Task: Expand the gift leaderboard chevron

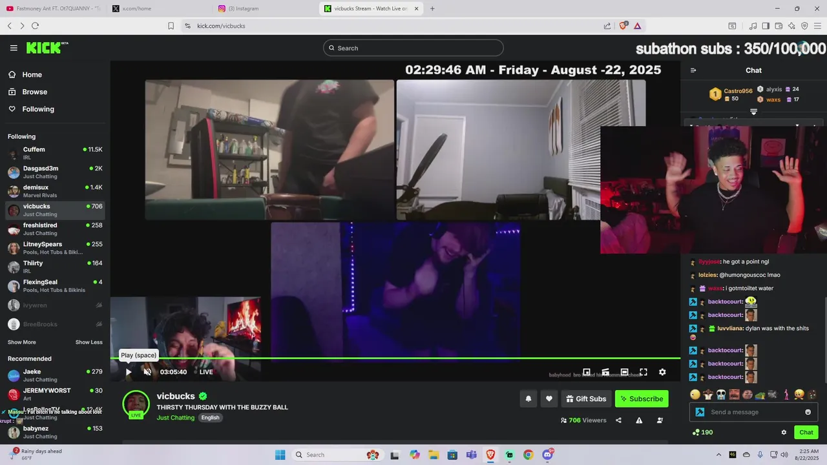Action: click(x=753, y=112)
